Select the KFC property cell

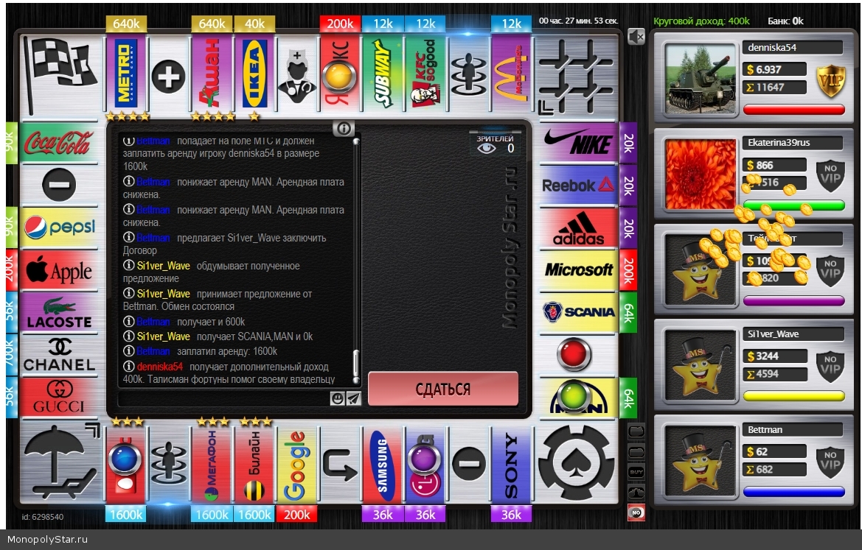(x=425, y=74)
